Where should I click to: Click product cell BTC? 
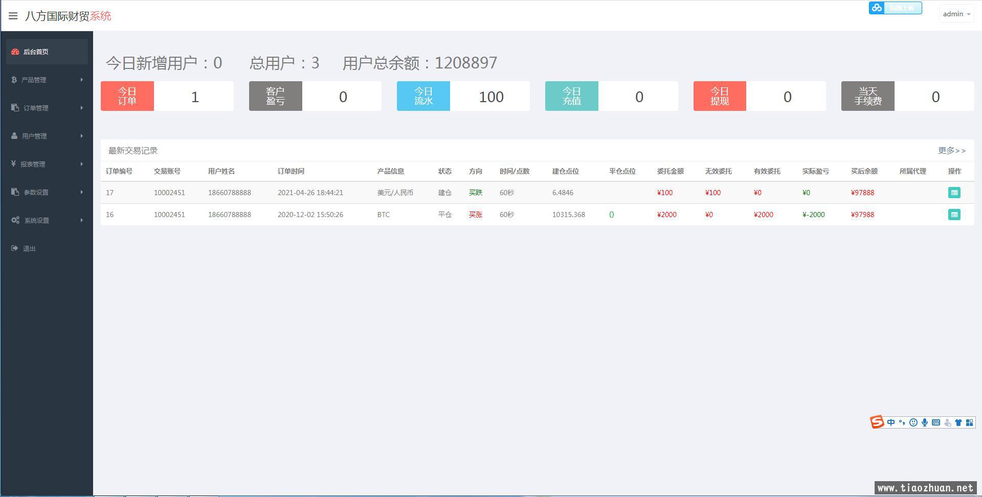(x=384, y=215)
